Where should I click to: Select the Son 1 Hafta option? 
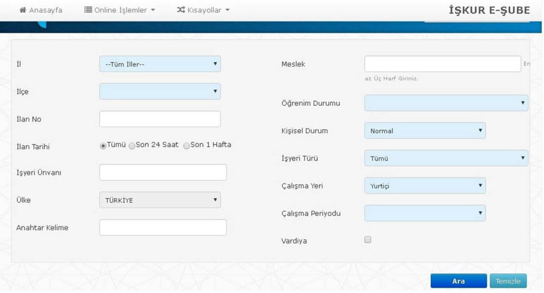pos(187,145)
